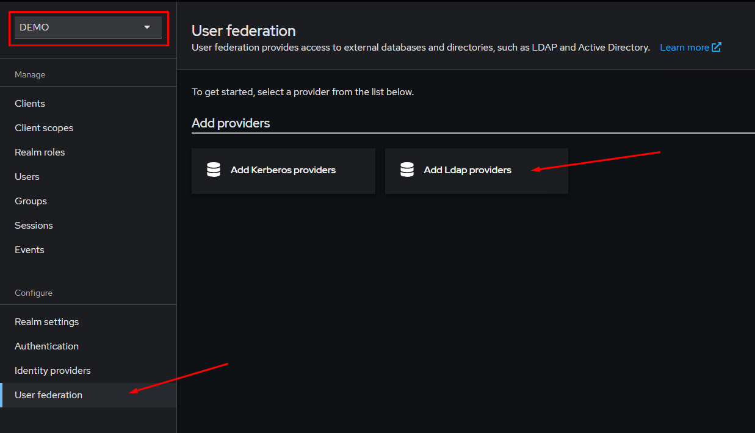Open the DEMO realm dropdown arrow

146,27
